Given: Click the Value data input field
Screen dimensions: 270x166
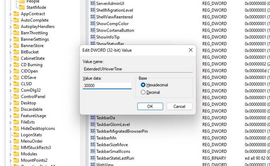Looking at the screenshot, I should point(107,86).
